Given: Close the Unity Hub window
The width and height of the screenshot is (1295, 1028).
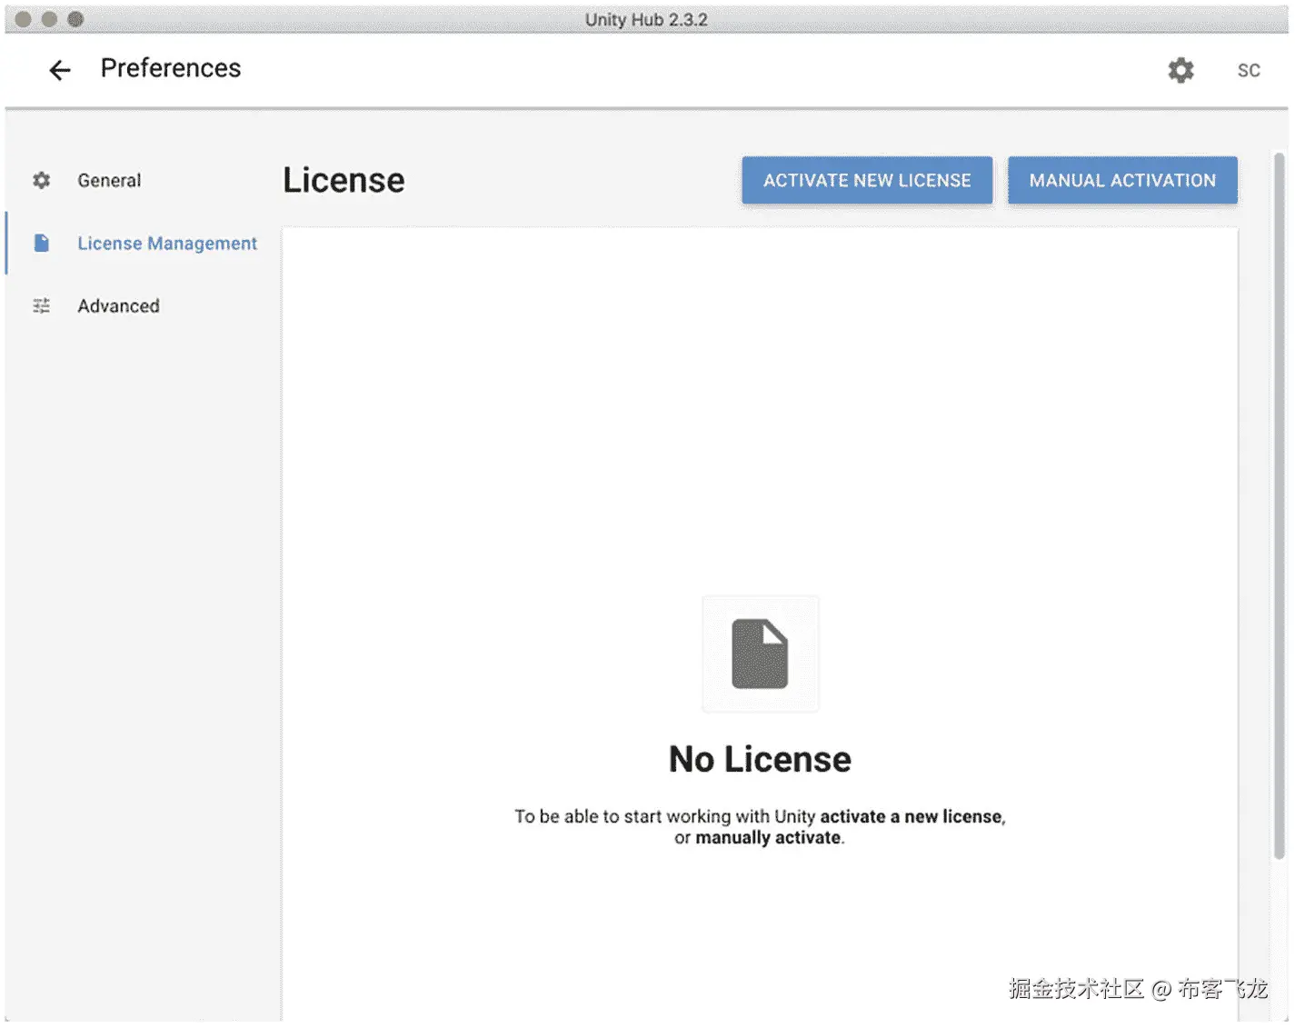Looking at the screenshot, I should point(24,19).
